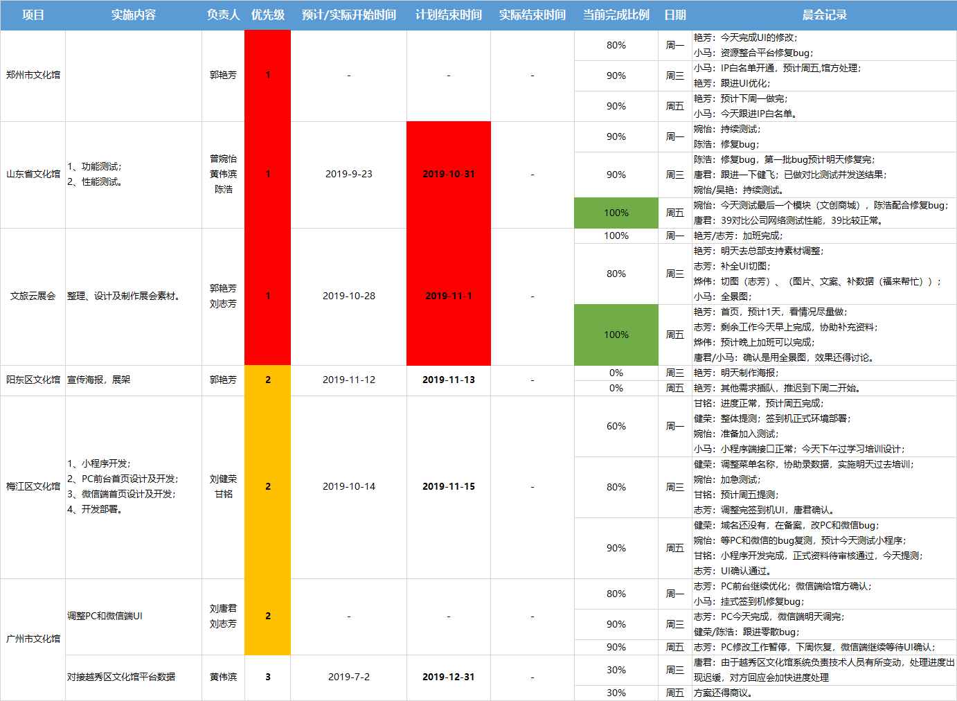Screen dimensions: 957x701
Task: Click the 项目 column header
Action: point(33,15)
